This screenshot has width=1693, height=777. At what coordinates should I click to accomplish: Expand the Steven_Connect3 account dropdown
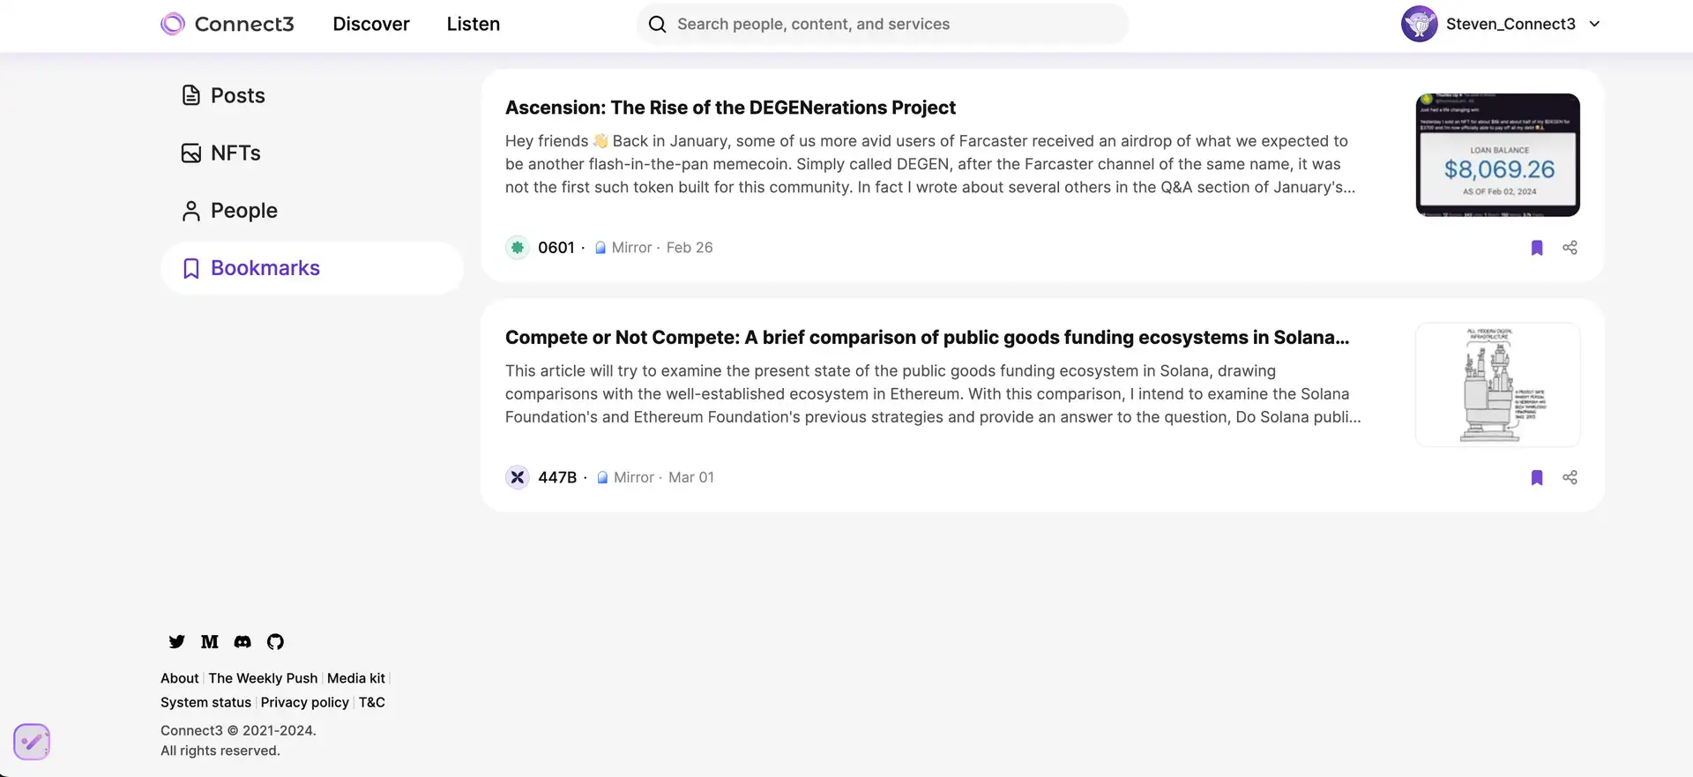pyautogui.click(x=1594, y=24)
